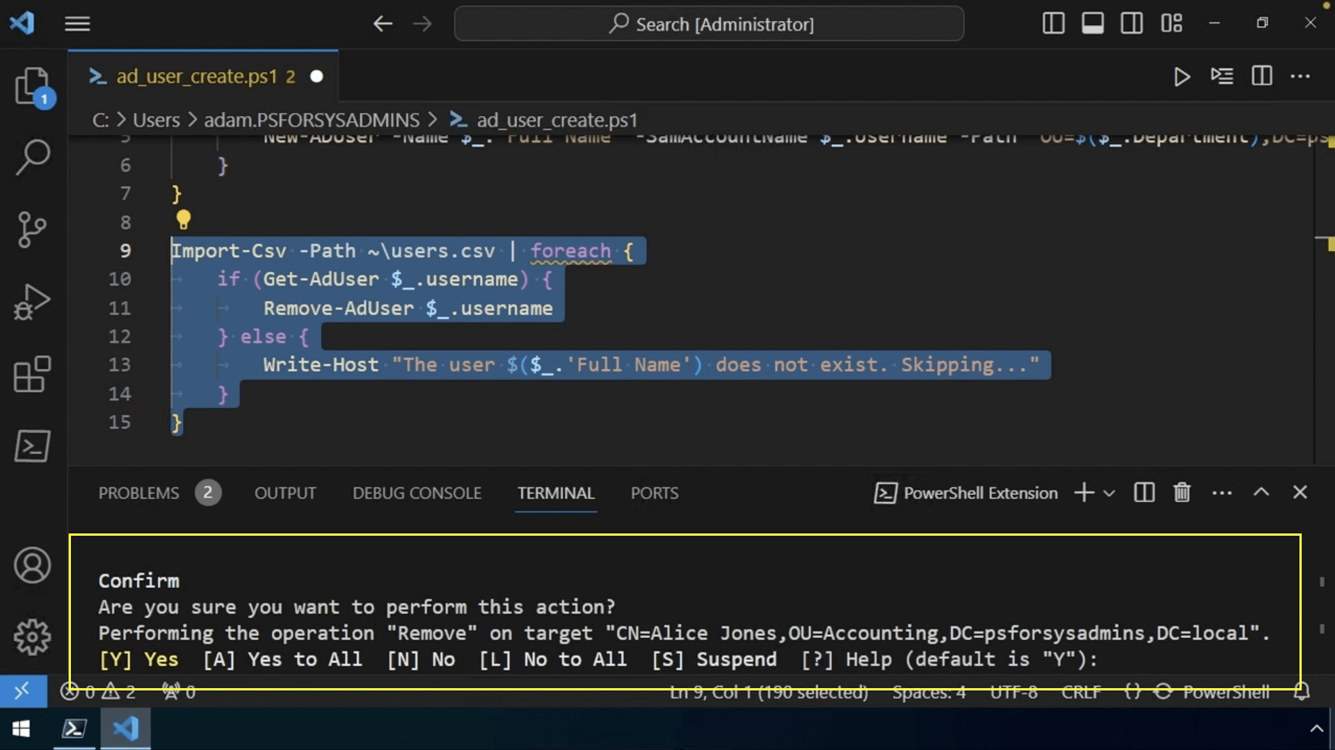Open terminal panel More Actions
This screenshot has width=1335, height=750.
pos(1222,493)
